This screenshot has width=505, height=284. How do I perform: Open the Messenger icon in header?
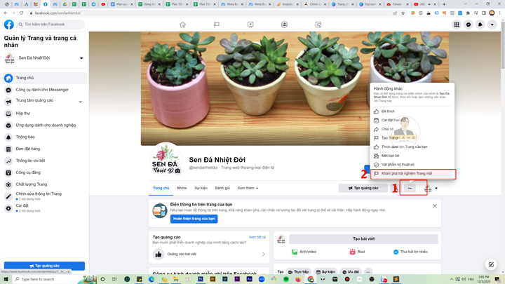pyautogui.click(x=469, y=25)
